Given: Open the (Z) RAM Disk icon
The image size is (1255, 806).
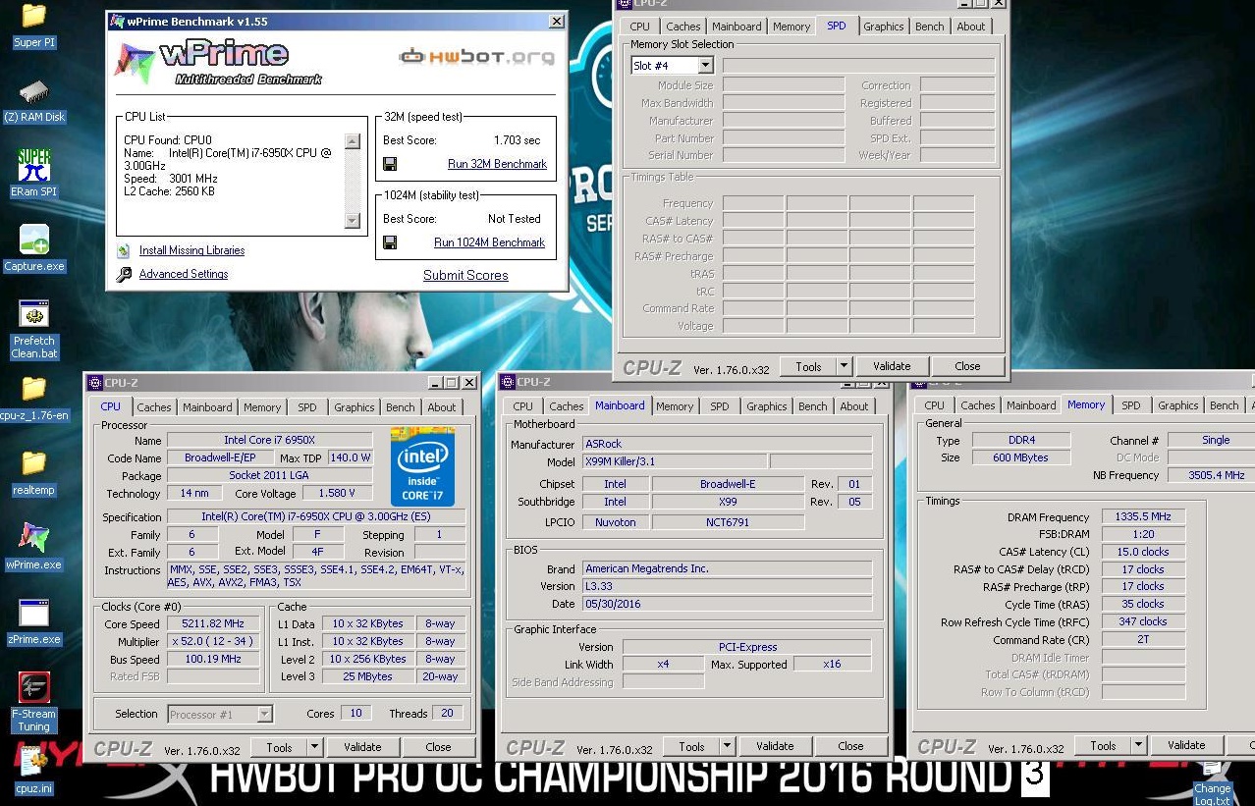Looking at the screenshot, I should click(33, 99).
